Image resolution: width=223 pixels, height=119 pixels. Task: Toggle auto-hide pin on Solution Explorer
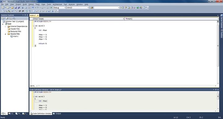[x=25, y=15]
